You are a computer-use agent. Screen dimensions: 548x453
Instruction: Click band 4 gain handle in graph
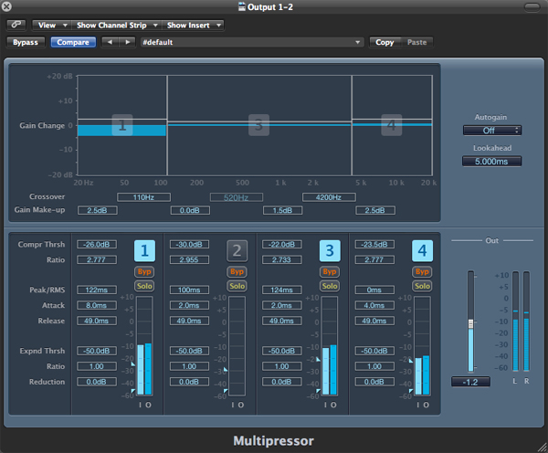coord(392,125)
